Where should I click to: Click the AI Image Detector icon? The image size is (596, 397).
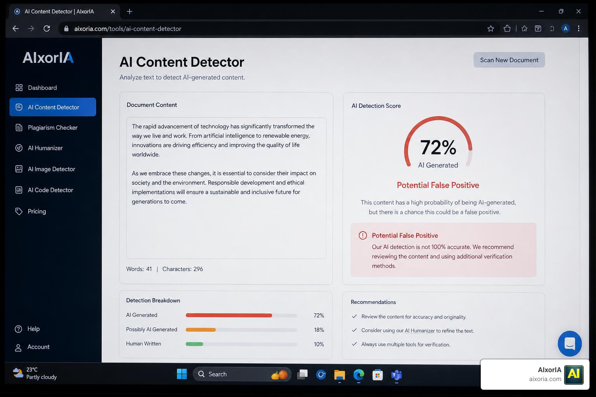coord(19,169)
